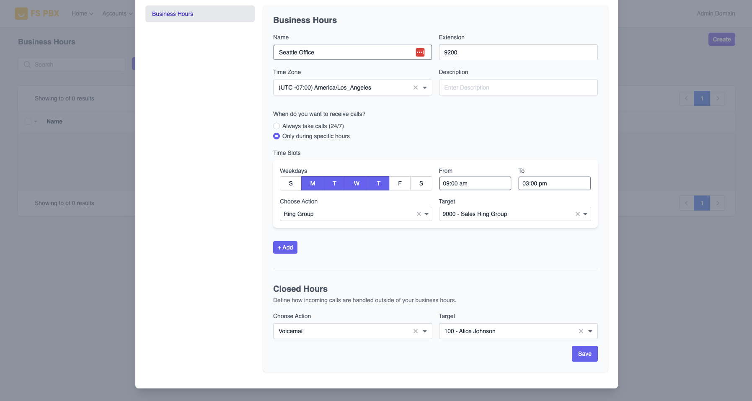Clear the Time Zone selection with the X icon
Image resolution: width=752 pixels, height=401 pixels.
[x=415, y=87]
